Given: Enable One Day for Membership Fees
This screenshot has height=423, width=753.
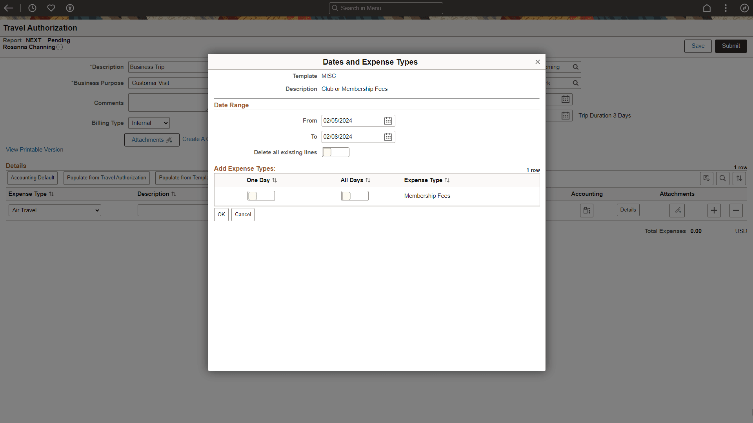Looking at the screenshot, I should pyautogui.click(x=261, y=196).
